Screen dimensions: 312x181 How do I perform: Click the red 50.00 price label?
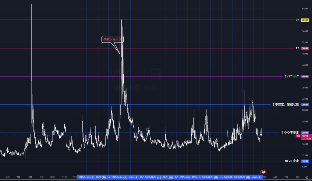click(305, 48)
